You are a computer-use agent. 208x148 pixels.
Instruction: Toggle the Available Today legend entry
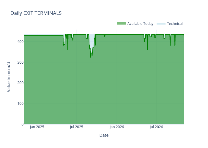pyautogui.click(x=140, y=24)
